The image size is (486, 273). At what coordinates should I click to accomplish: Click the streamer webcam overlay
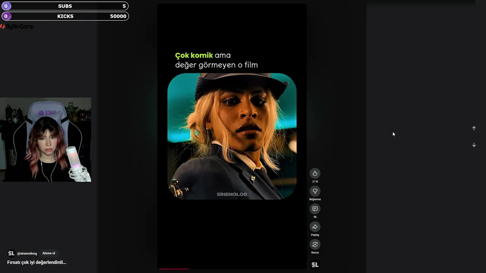pos(46,140)
